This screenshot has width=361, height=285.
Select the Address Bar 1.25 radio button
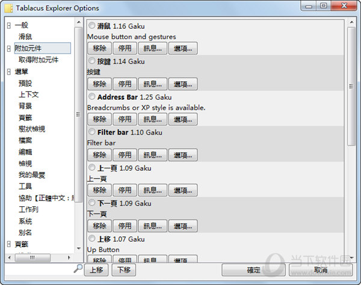tap(91, 96)
